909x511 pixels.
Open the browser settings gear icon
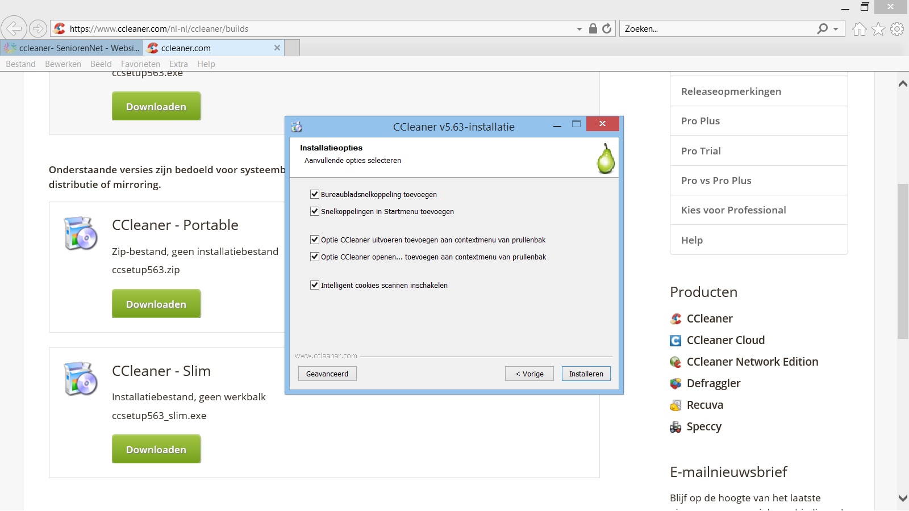click(897, 29)
